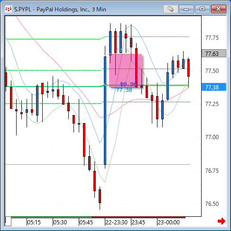Image resolution: width=231 pixels, height=231 pixels.
Task: Click the $0.25 measurement label
Action: pyautogui.click(x=128, y=84)
